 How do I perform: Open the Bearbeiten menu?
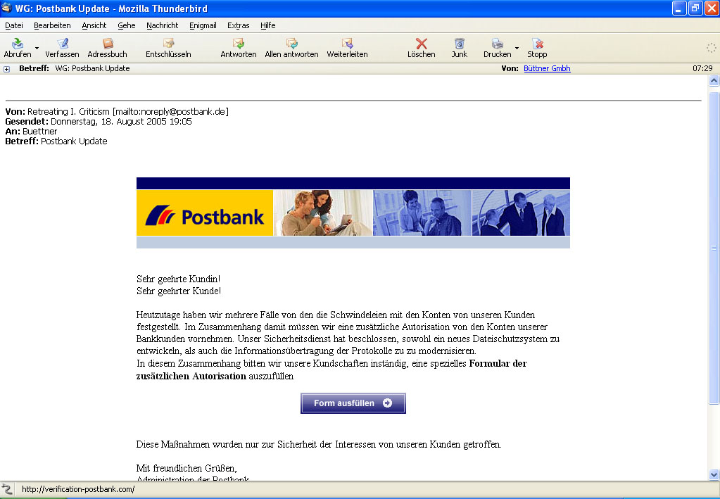(52, 26)
